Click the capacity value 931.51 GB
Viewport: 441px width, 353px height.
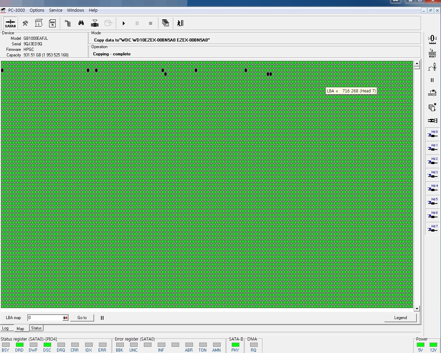46,55
